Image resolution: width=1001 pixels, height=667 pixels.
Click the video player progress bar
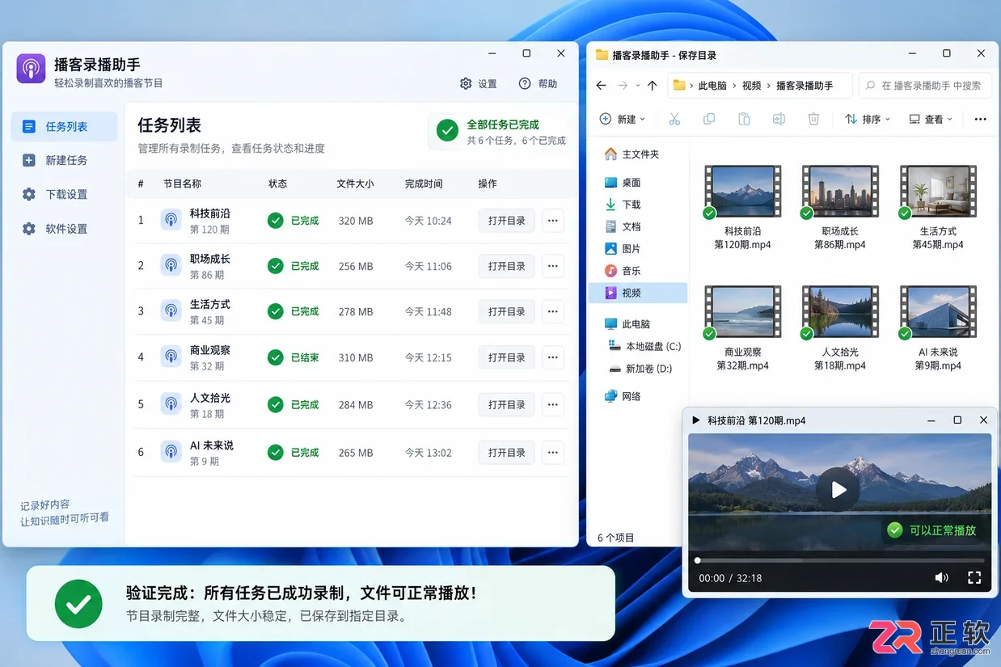click(x=840, y=560)
